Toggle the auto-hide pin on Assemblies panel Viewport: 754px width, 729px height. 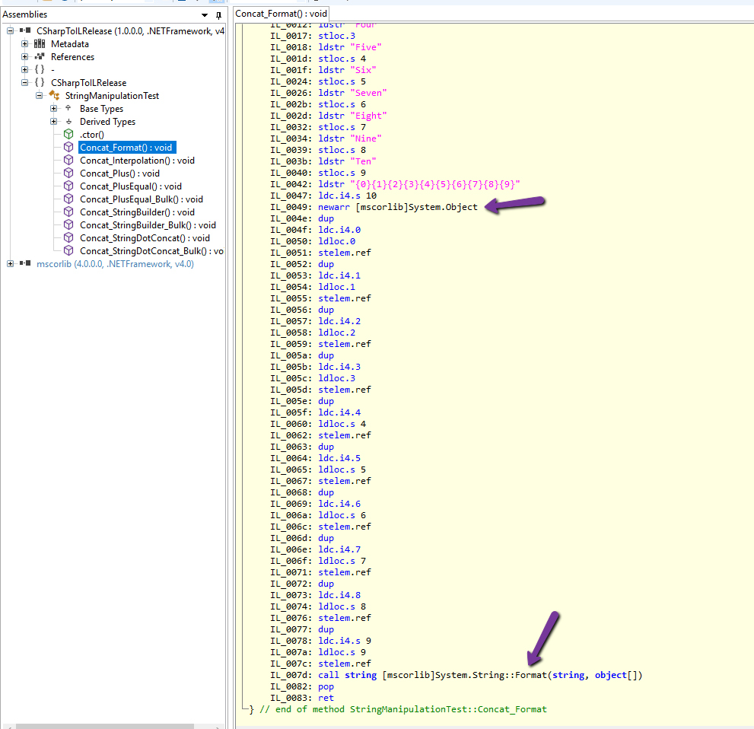[217, 14]
